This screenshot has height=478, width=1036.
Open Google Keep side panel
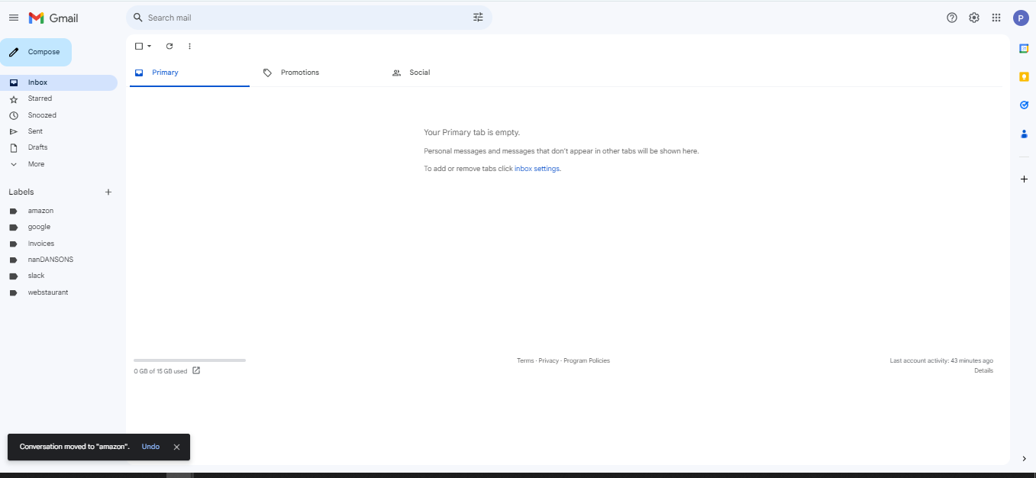[1024, 76]
